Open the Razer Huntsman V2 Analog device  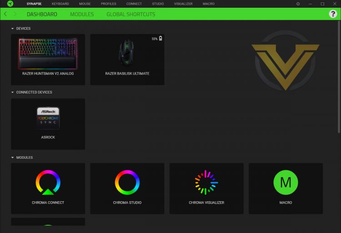(x=48, y=60)
